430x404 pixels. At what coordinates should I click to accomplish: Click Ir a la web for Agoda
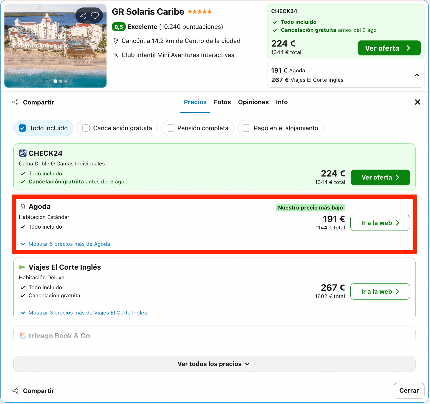click(380, 223)
